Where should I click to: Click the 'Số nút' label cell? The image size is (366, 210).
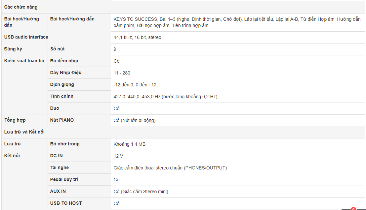coord(58,49)
